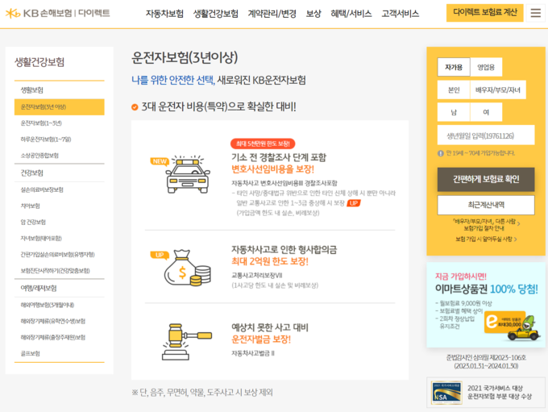Image resolution: width=548 pixels, height=412 pixels.
Task: Click 간편하게 보험료 확인 button
Action: 486,180
